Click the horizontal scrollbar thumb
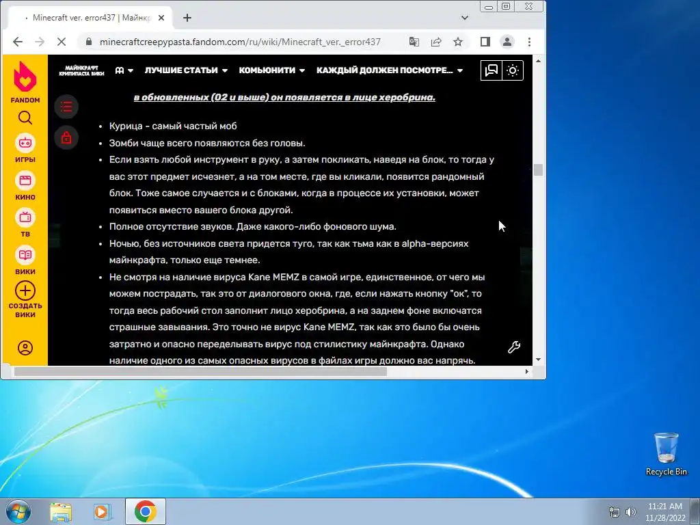The width and height of the screenshot is (700, 525). [200, 371]
